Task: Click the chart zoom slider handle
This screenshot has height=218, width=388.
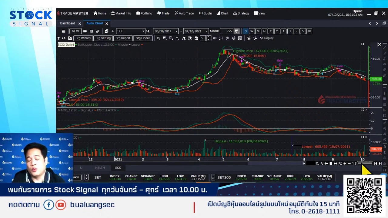Action: 361,163
